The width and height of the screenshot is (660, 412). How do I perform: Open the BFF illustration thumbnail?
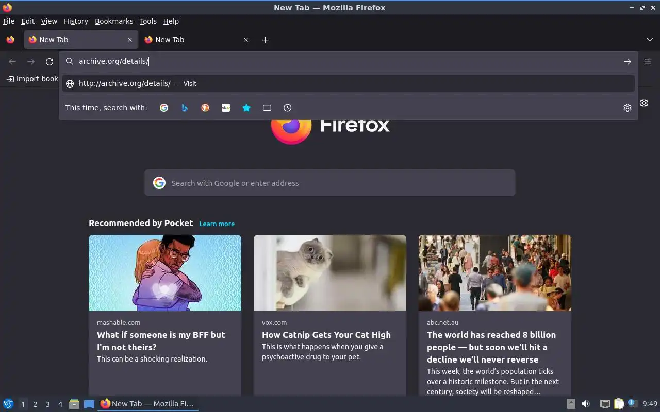[165, 273]
